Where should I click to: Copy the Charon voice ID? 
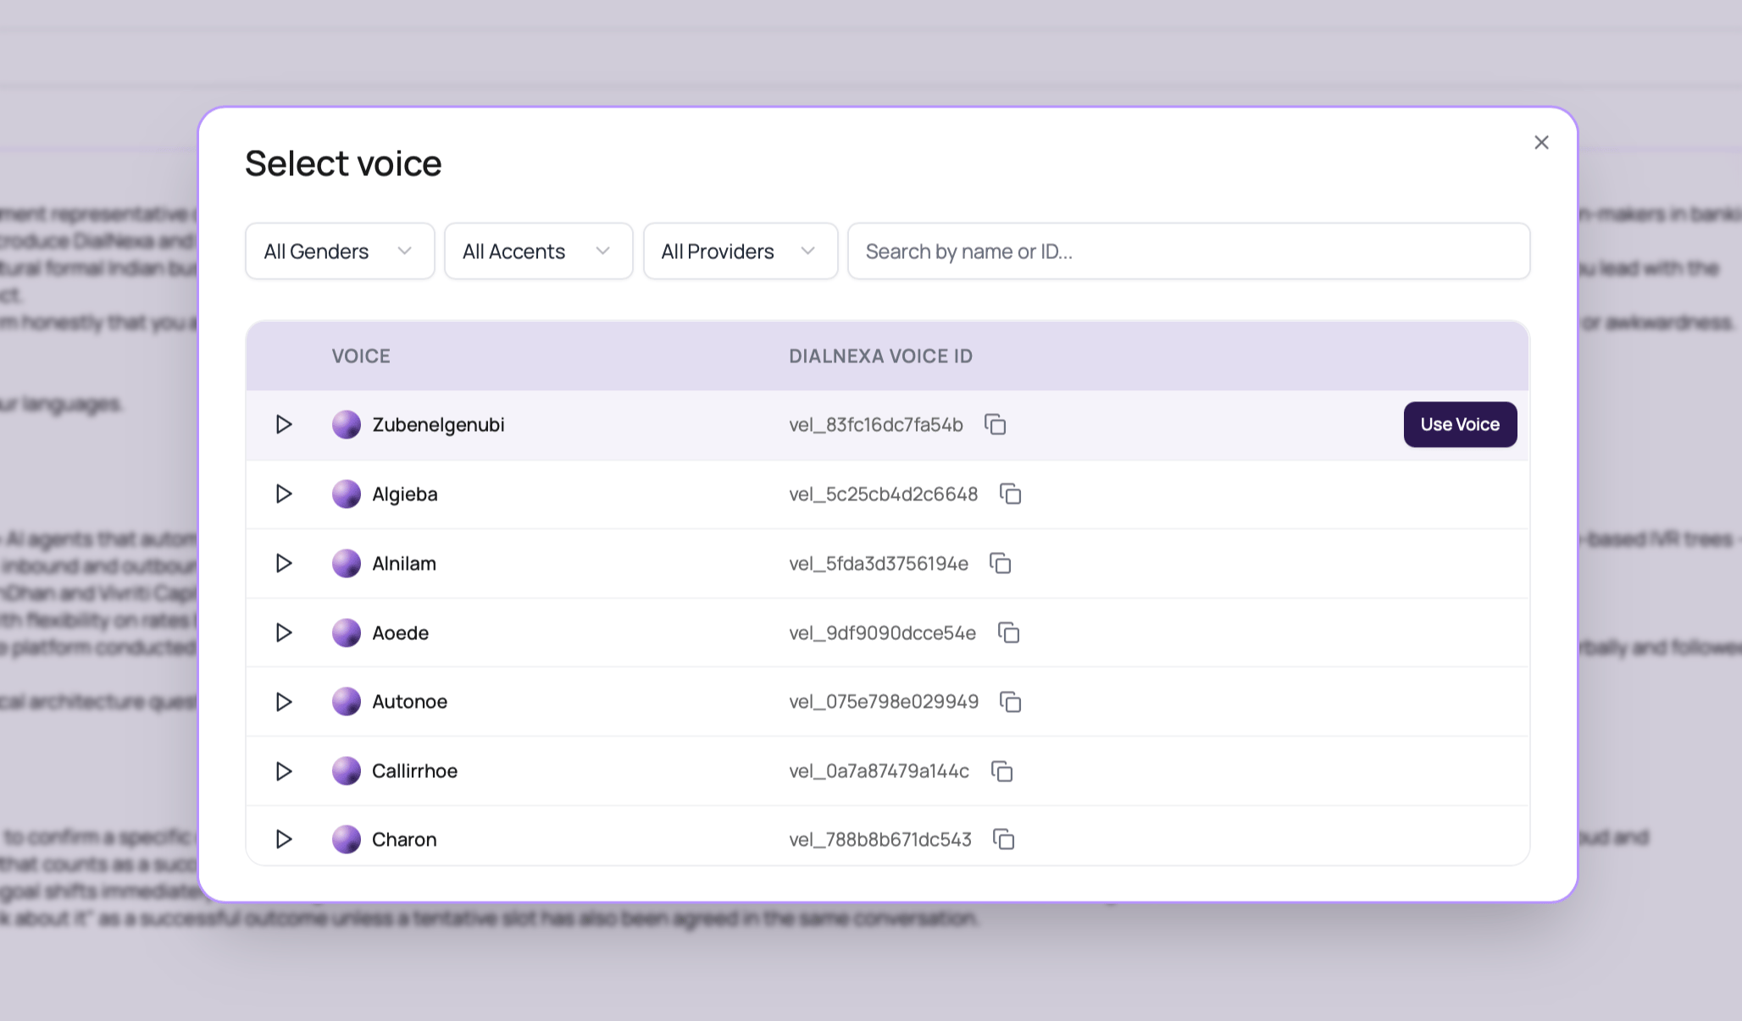pyautogui.click(x=1004, y=839)
